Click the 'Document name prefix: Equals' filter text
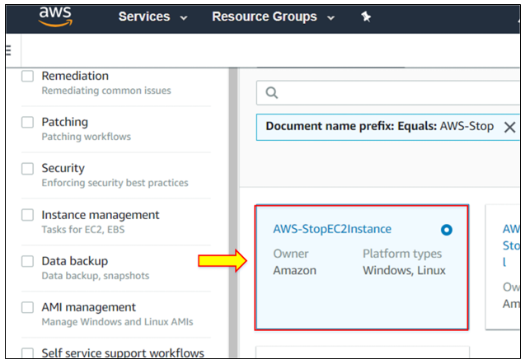 351,126
